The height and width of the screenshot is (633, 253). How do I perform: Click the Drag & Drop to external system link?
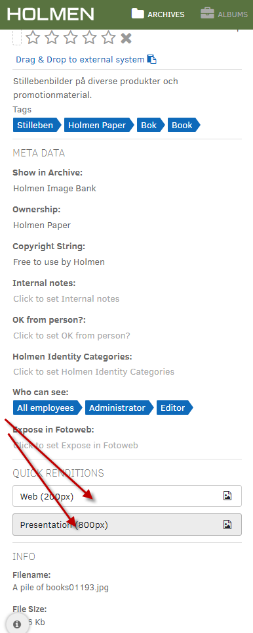(80, 60)
